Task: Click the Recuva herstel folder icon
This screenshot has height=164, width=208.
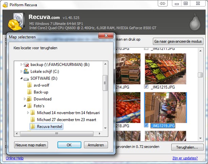Action: tap(33, 126)
